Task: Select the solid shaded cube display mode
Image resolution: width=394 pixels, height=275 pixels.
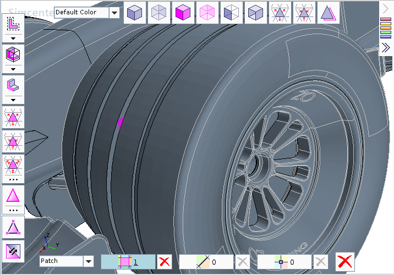Action: pos(134,12)
